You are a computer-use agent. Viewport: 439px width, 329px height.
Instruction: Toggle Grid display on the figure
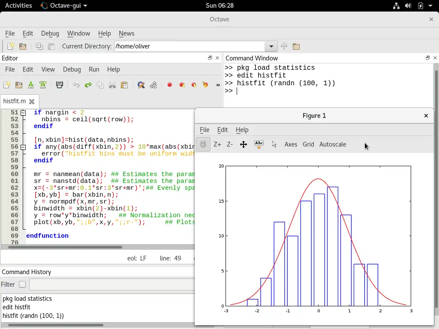(308, 144)
